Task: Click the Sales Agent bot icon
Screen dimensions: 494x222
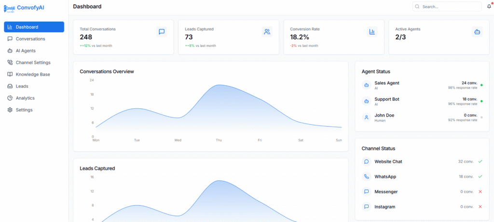Action: [367, 85]
